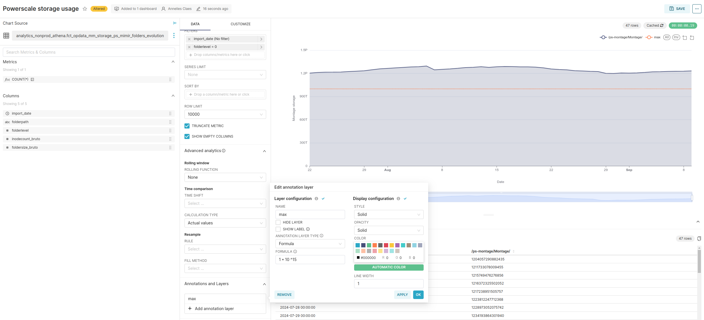704x320 pixels.
Task: Click info icon beside FORMULA label
Action: [x=295, y=252]
